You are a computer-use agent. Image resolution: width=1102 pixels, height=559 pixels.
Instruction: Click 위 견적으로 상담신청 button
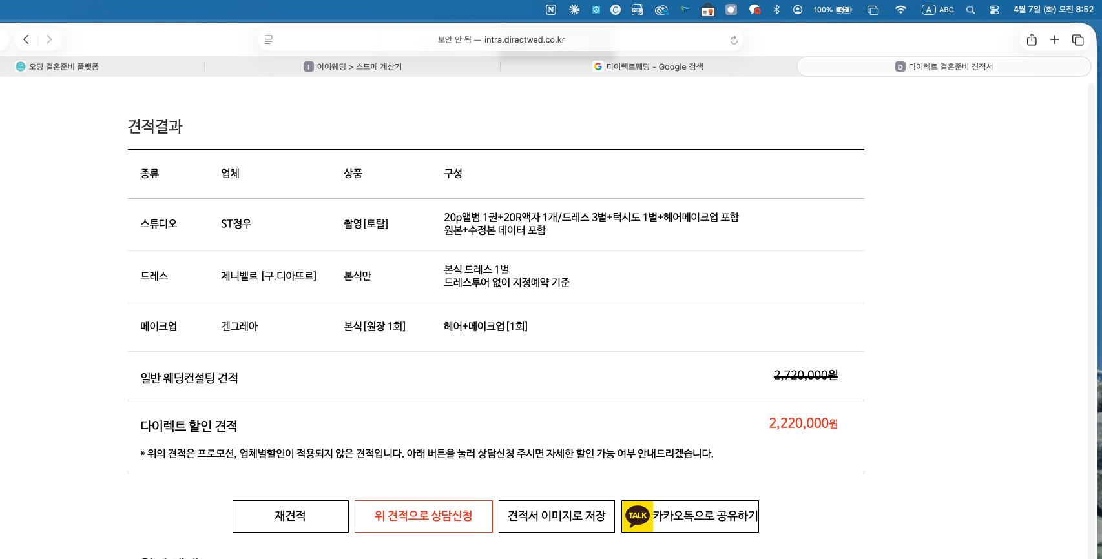point(424,516)
